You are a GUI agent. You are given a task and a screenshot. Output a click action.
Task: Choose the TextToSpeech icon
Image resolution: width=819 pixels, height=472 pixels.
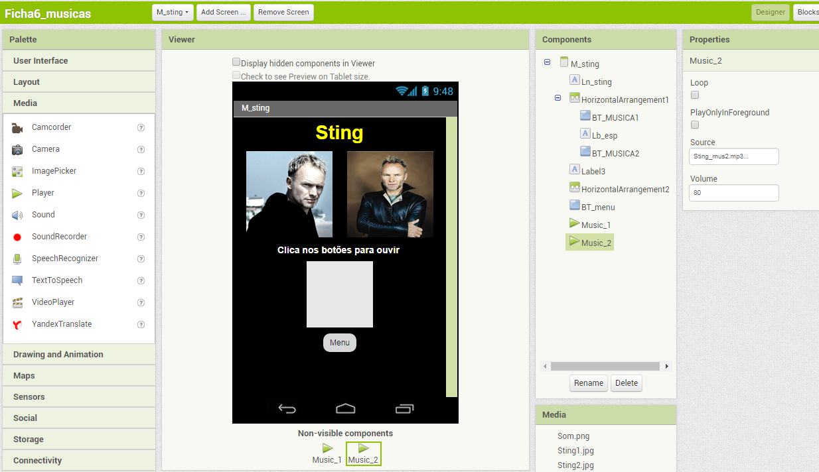pos(18,280)
